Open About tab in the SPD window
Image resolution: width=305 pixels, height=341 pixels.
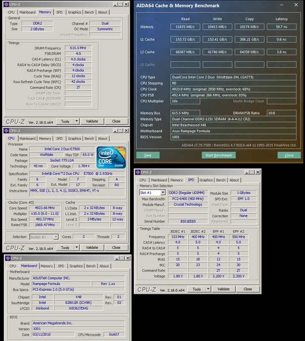point(234,180)
